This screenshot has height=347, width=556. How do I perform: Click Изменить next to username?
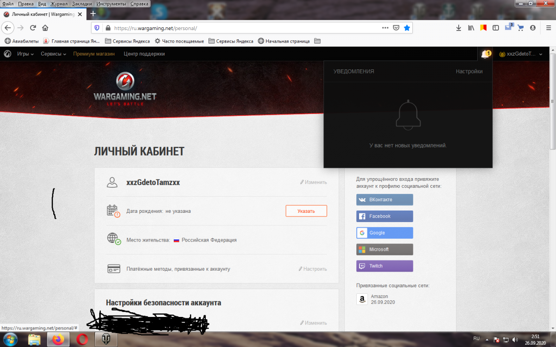[314, 182]
